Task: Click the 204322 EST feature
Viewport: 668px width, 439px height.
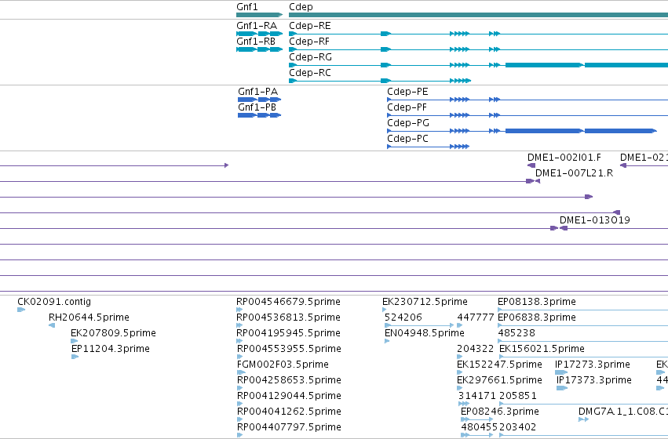Action: pos(460,357)
